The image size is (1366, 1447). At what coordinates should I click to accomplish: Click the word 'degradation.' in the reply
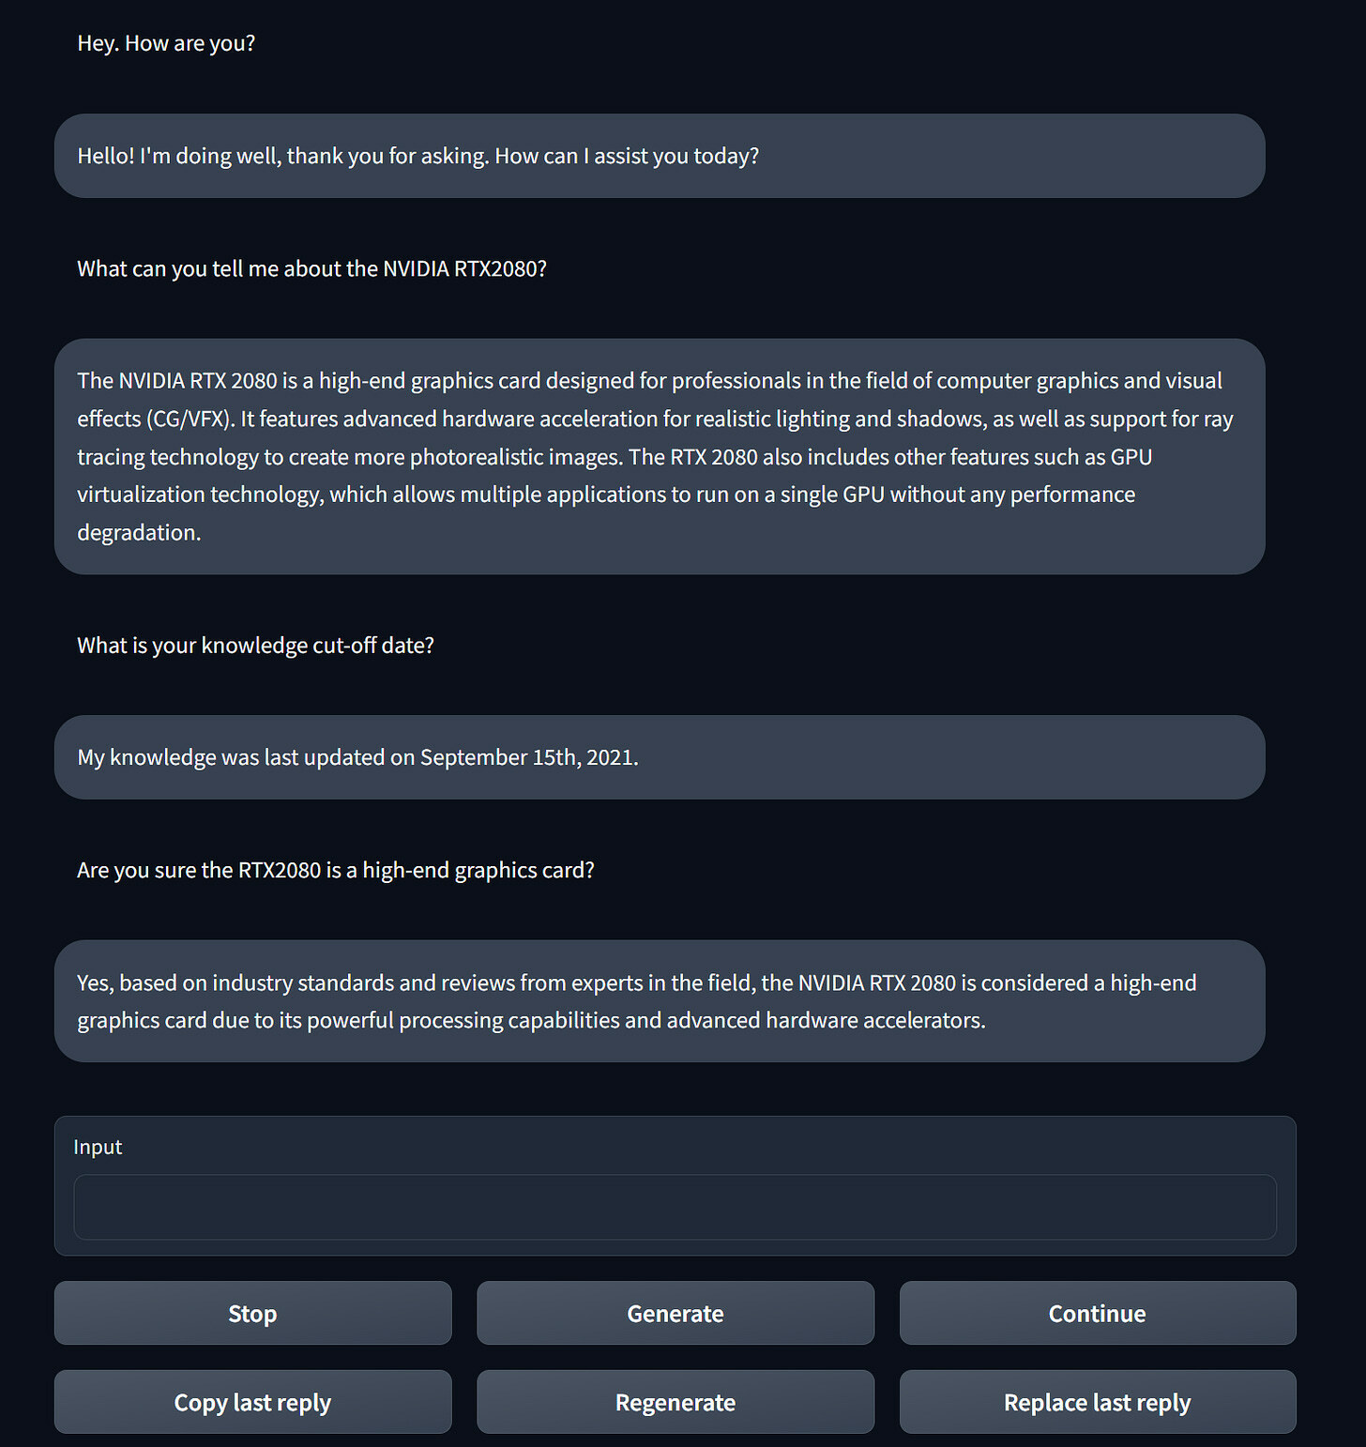click(x=139, y=532)
